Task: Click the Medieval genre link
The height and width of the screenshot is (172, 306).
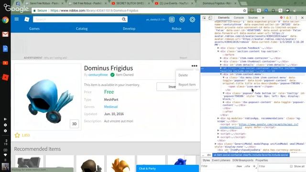Action: pyautogui.click(x=111, y=107)
